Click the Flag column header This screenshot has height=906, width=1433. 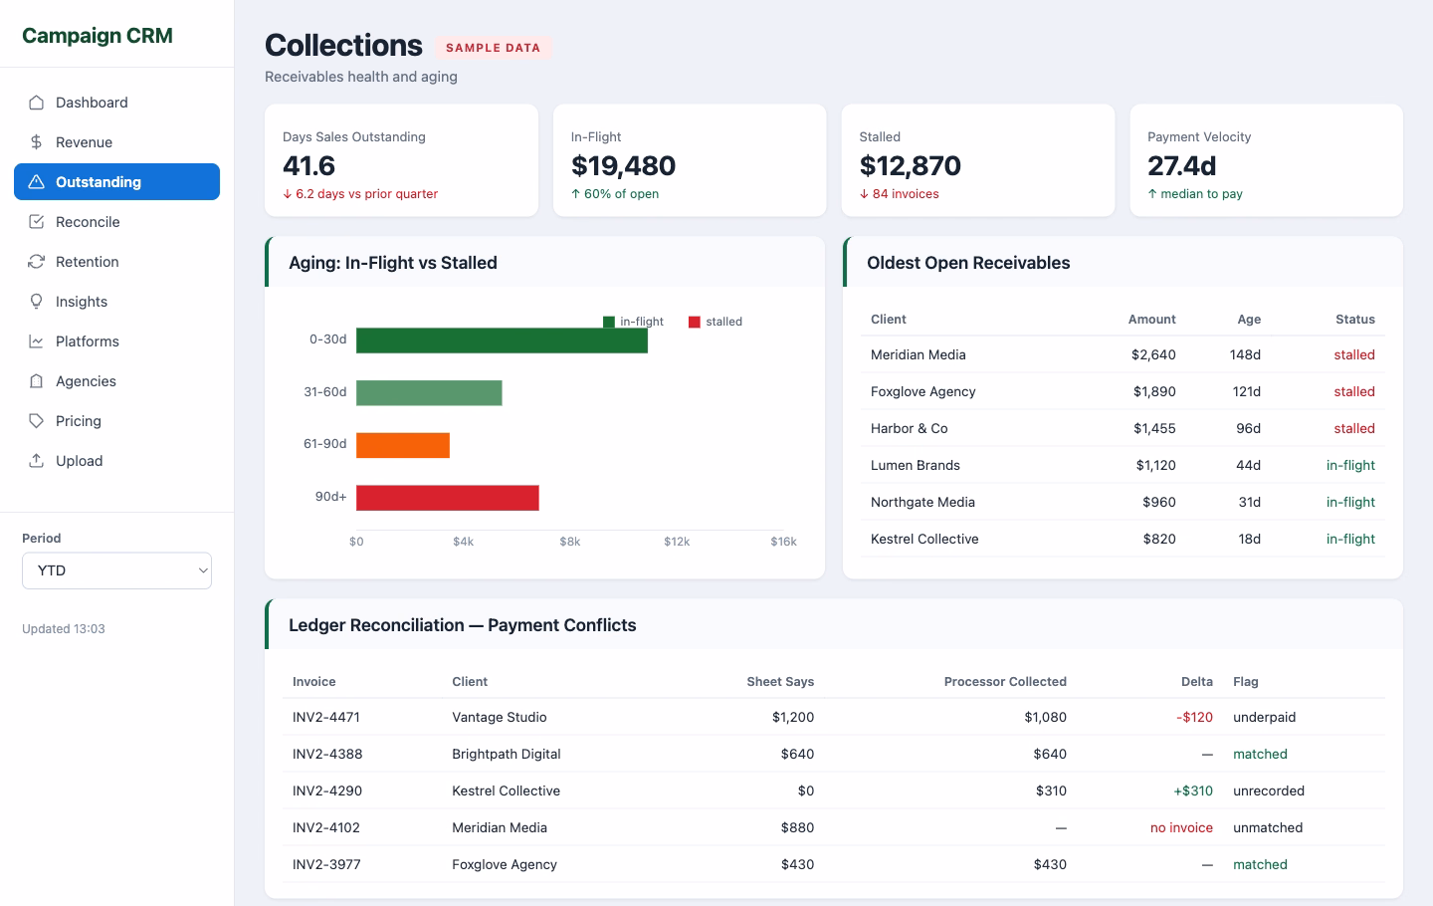coord(1246,682)
